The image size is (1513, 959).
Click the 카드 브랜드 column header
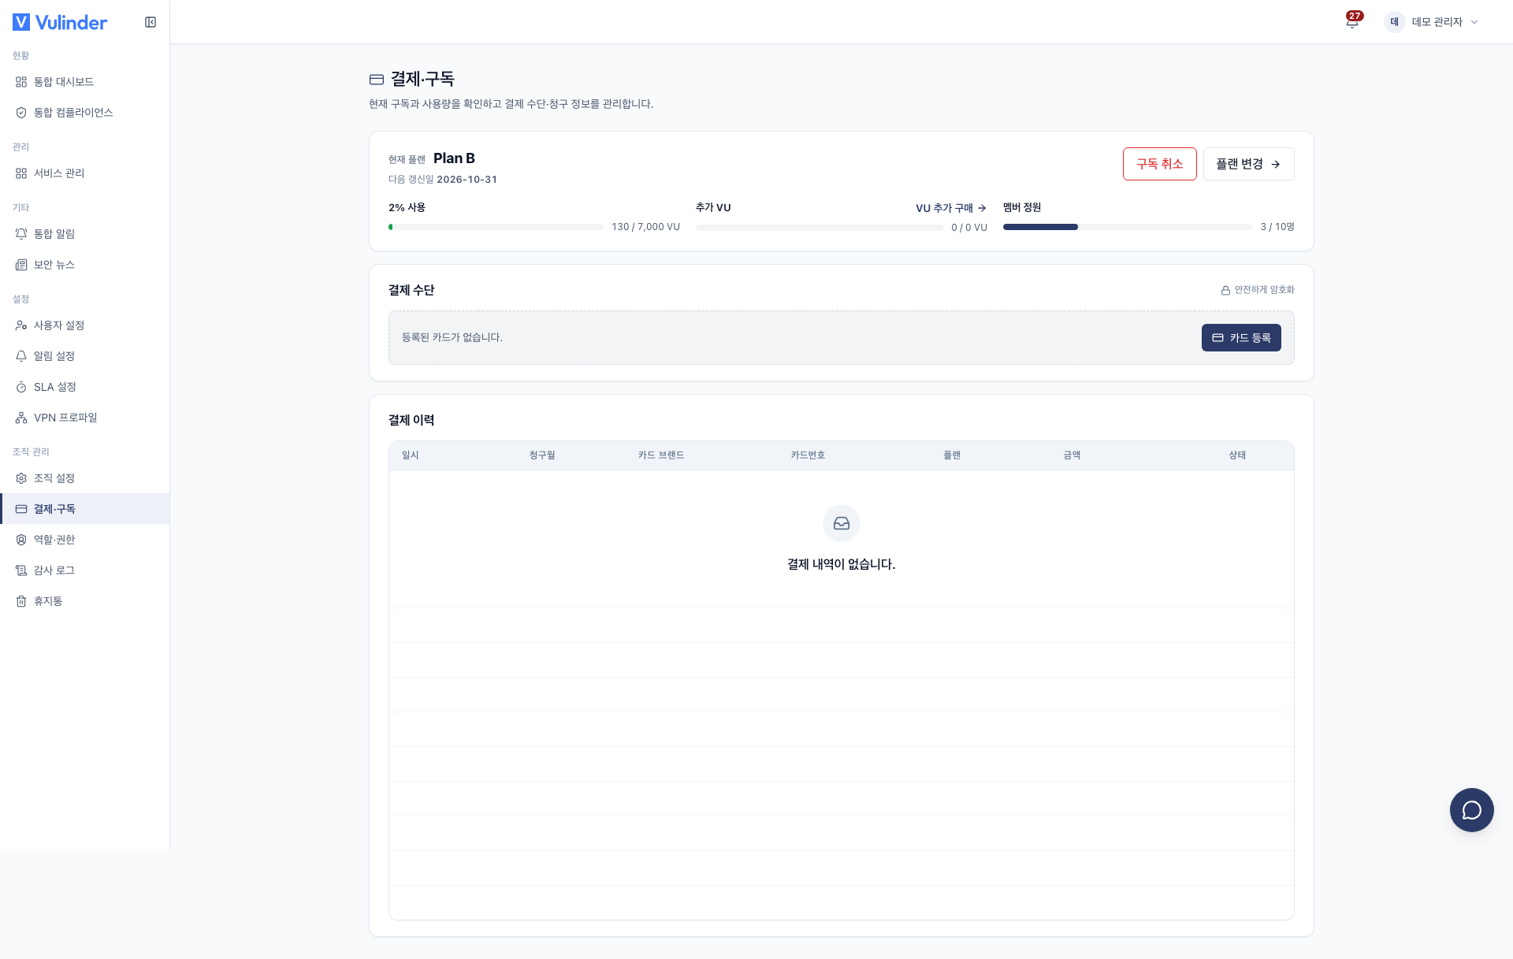[661, 455]
